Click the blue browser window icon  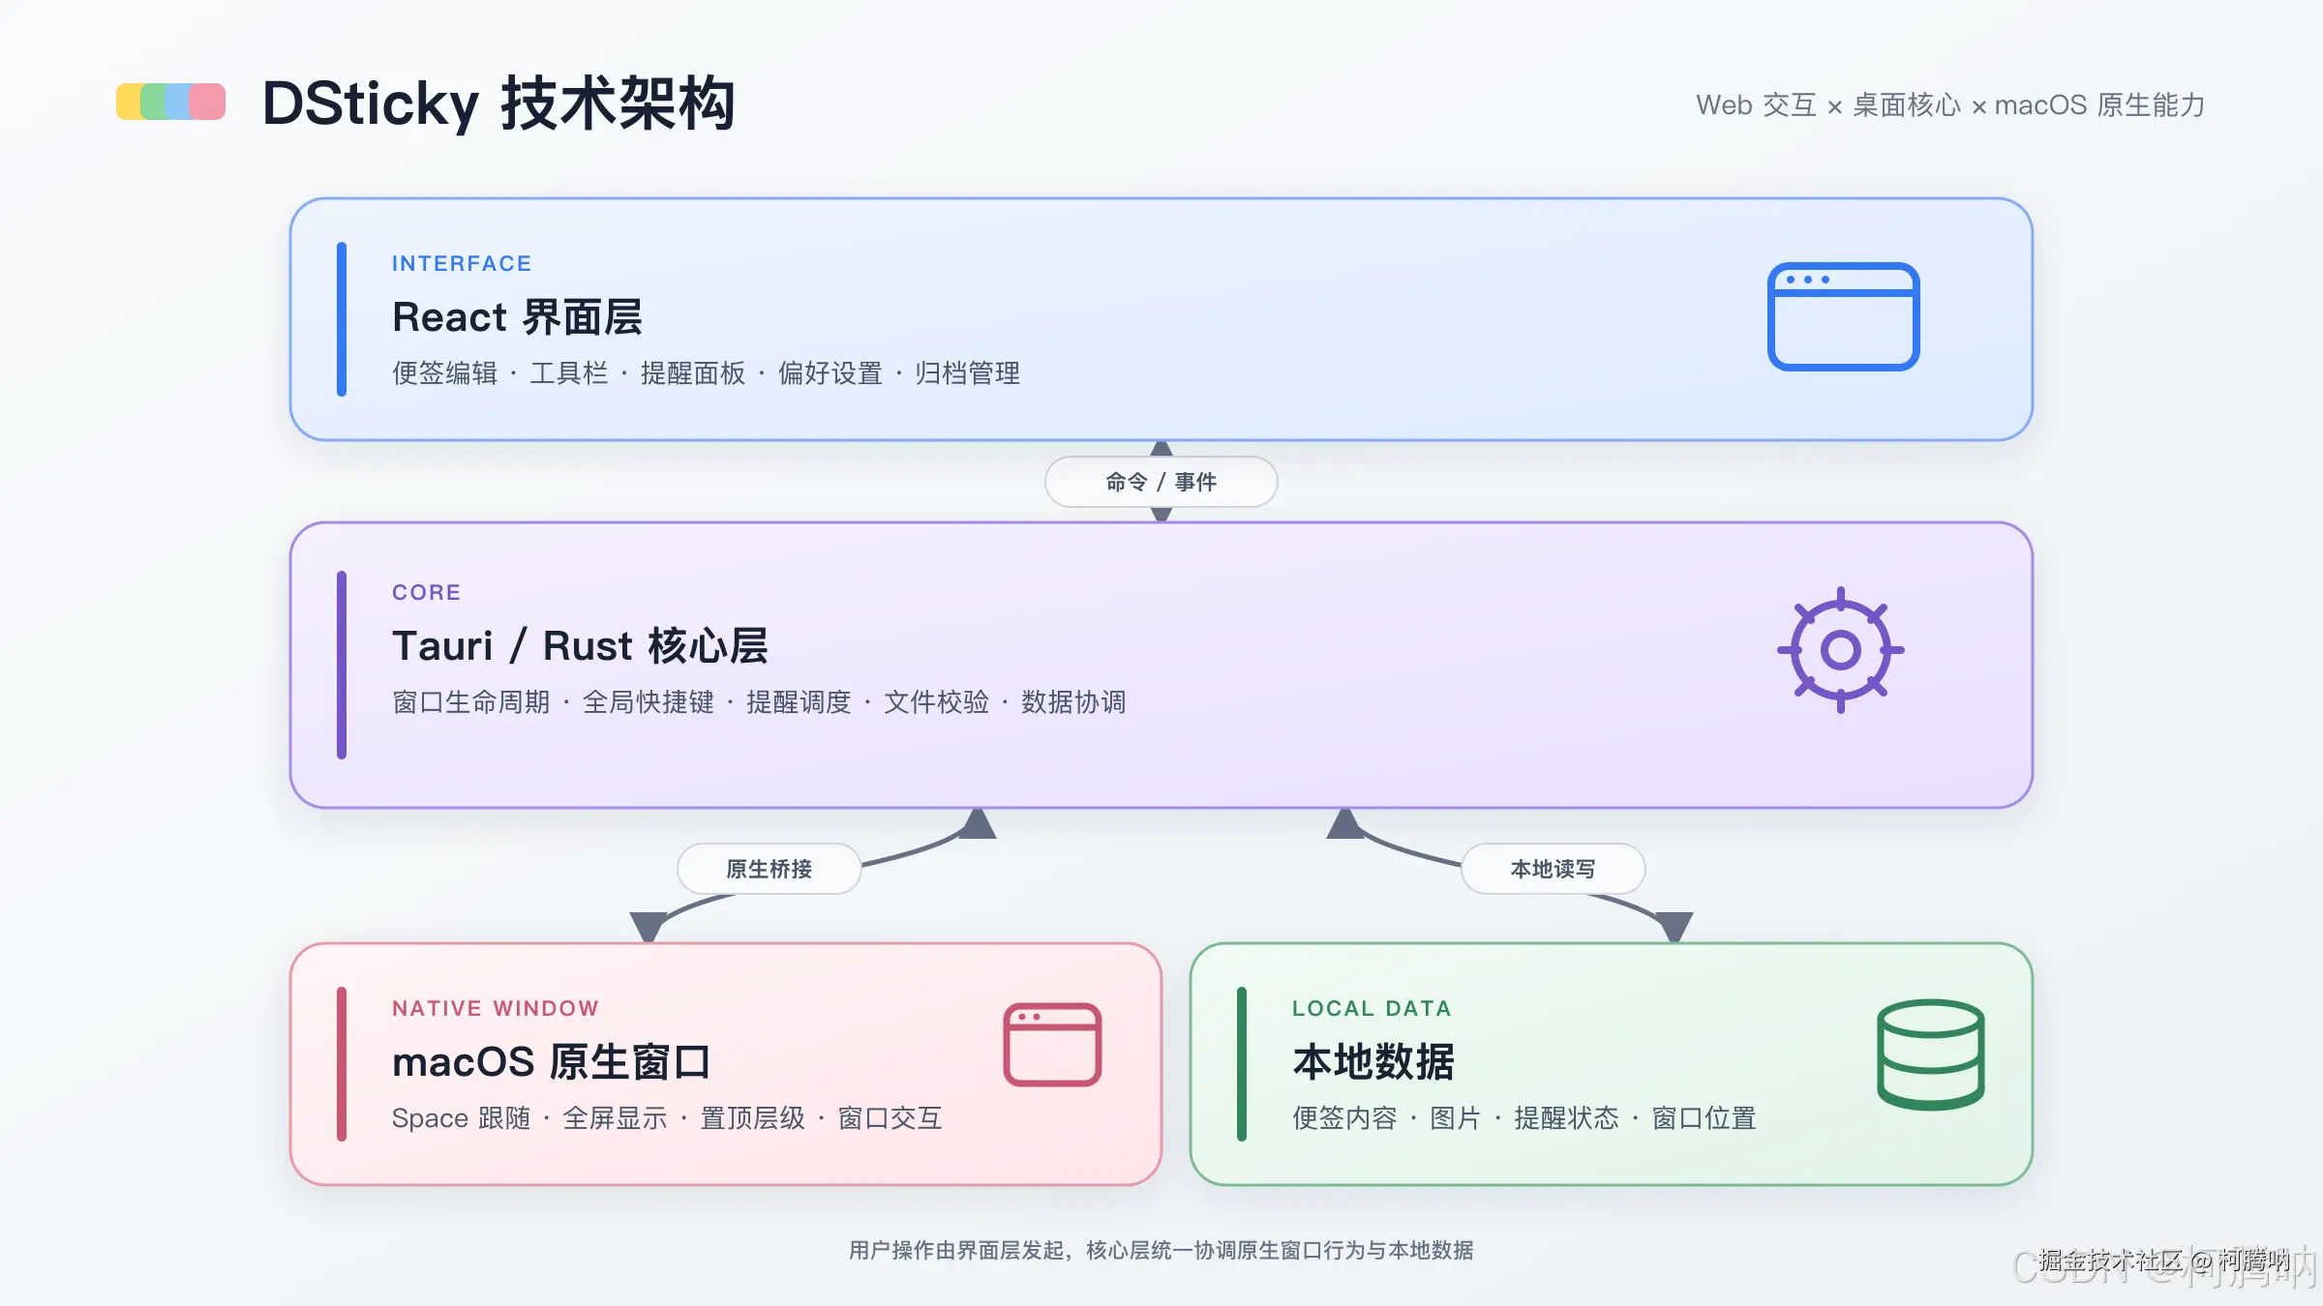coord(1843,316)
